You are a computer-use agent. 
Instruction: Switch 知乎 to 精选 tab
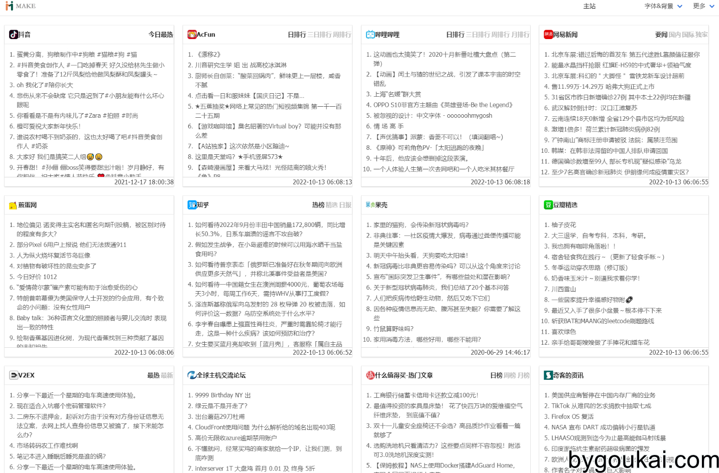(332, 205)
